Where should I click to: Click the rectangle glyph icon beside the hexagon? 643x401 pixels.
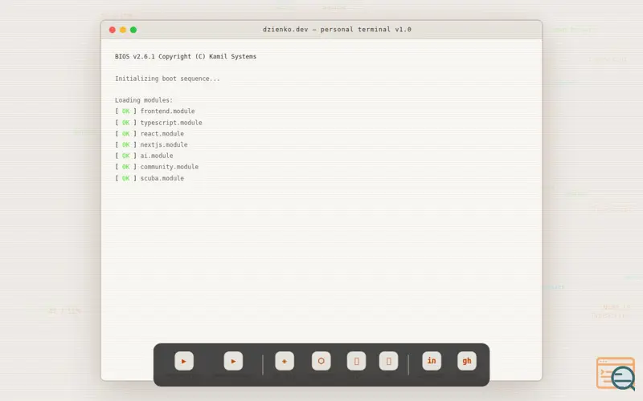[356, 361]
